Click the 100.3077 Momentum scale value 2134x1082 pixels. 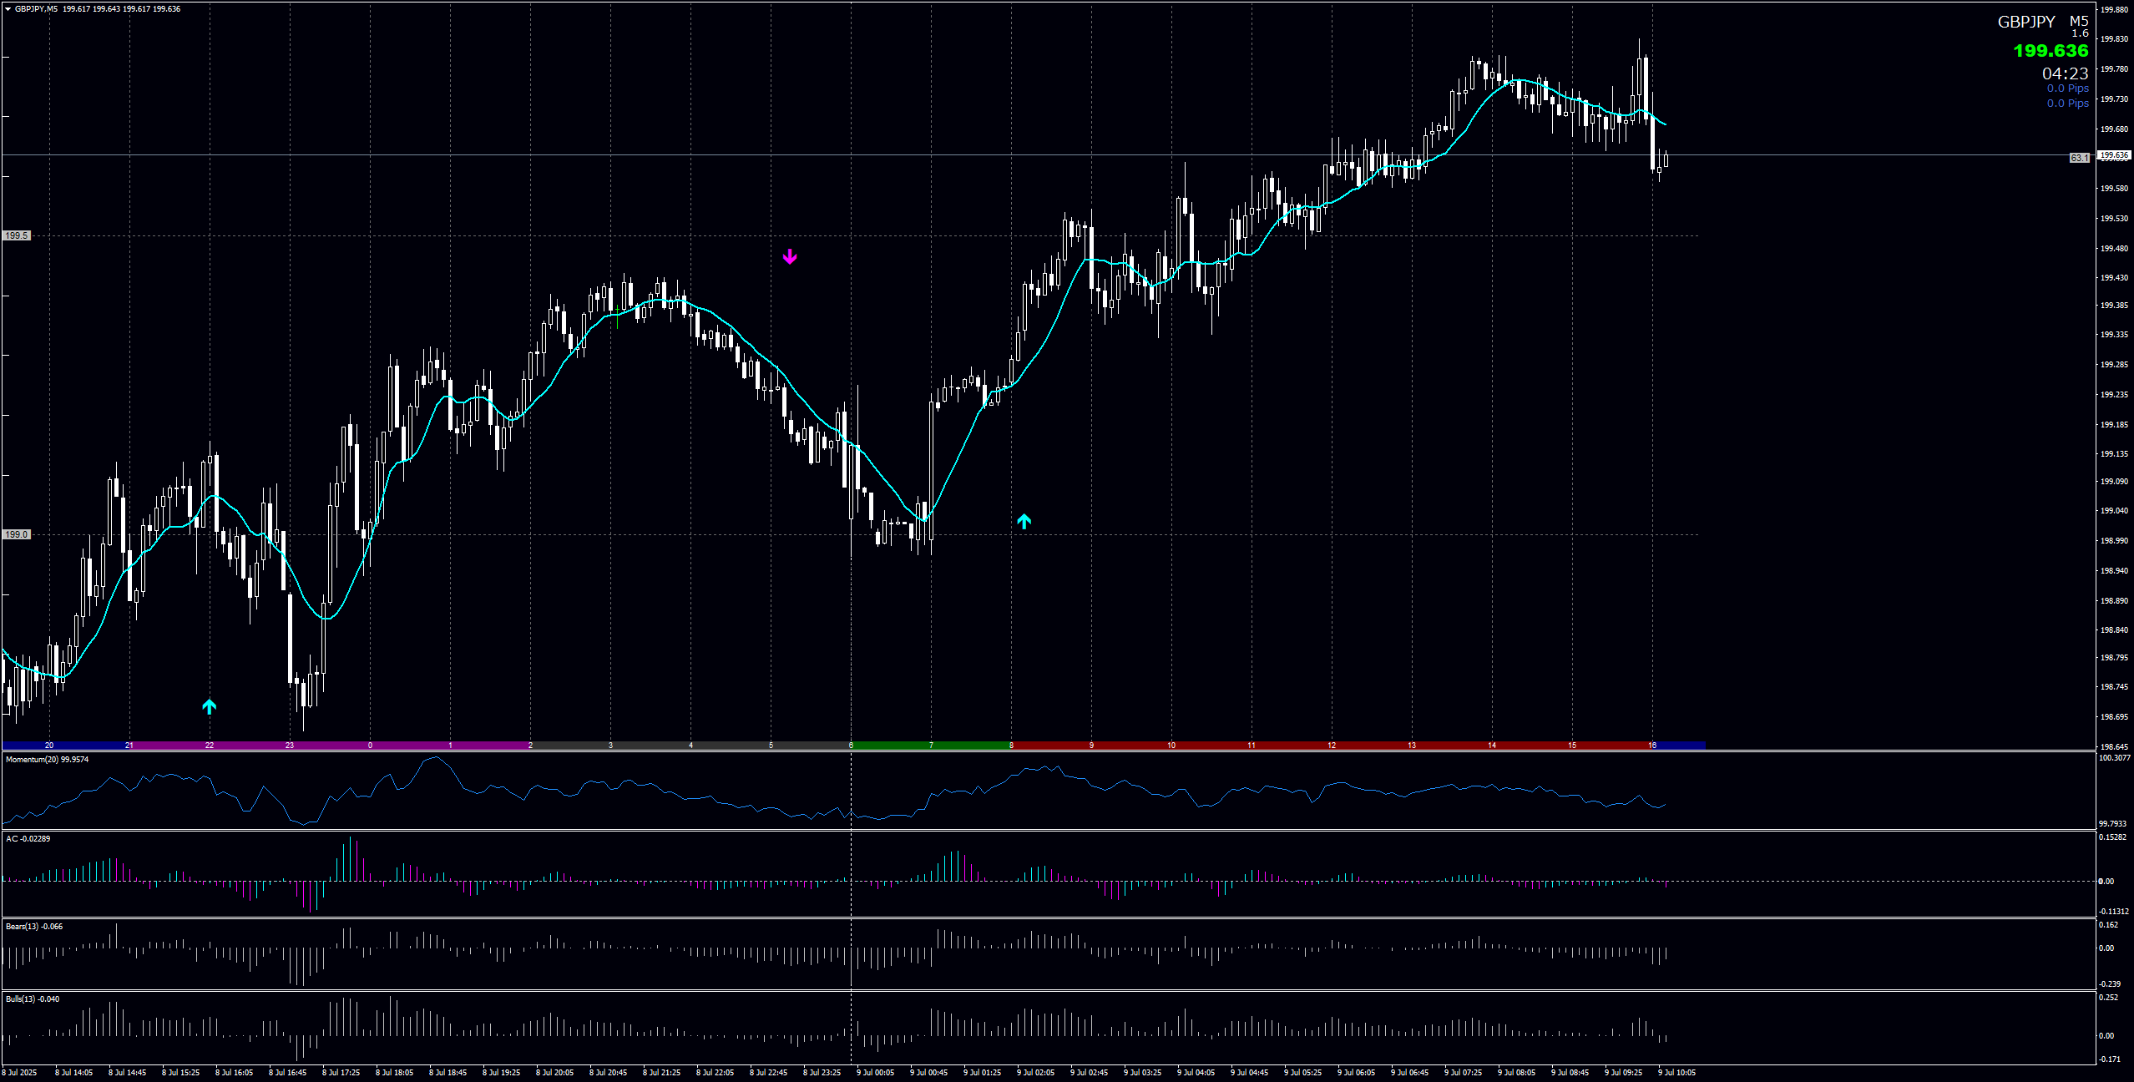click(2115, 758)
